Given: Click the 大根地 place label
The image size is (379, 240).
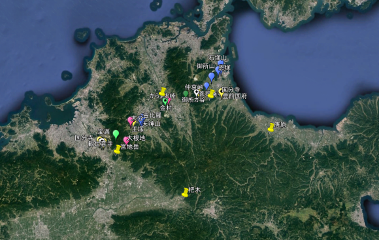Looking at the screenshot, I should (x=136, y=138).
